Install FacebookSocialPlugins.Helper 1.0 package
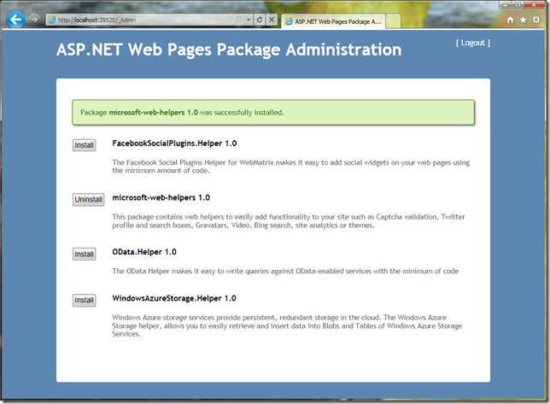Viewport: 550px width, 404px height. point(85,145)
